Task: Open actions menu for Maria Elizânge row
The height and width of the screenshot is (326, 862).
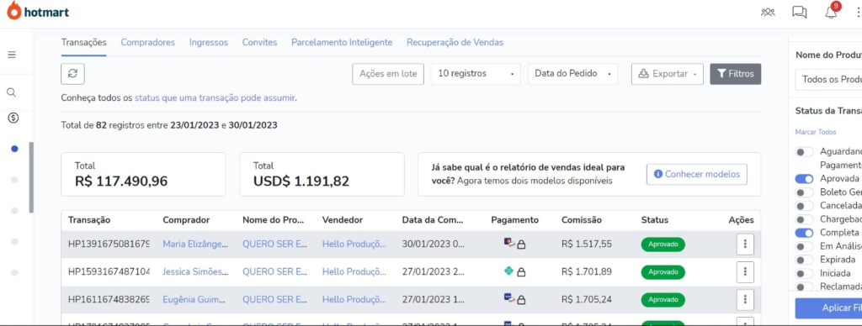Action: coord(745,244)
